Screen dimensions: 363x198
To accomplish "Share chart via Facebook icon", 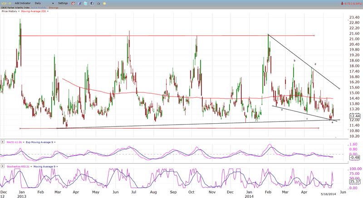I will pos(92,3).
